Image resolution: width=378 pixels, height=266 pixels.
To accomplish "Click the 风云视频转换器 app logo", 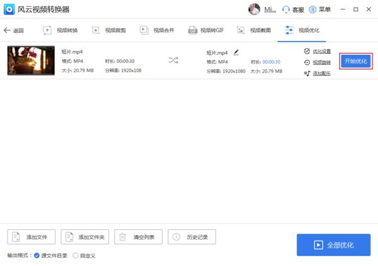I will pyautogui.click(x=9, y=9).
